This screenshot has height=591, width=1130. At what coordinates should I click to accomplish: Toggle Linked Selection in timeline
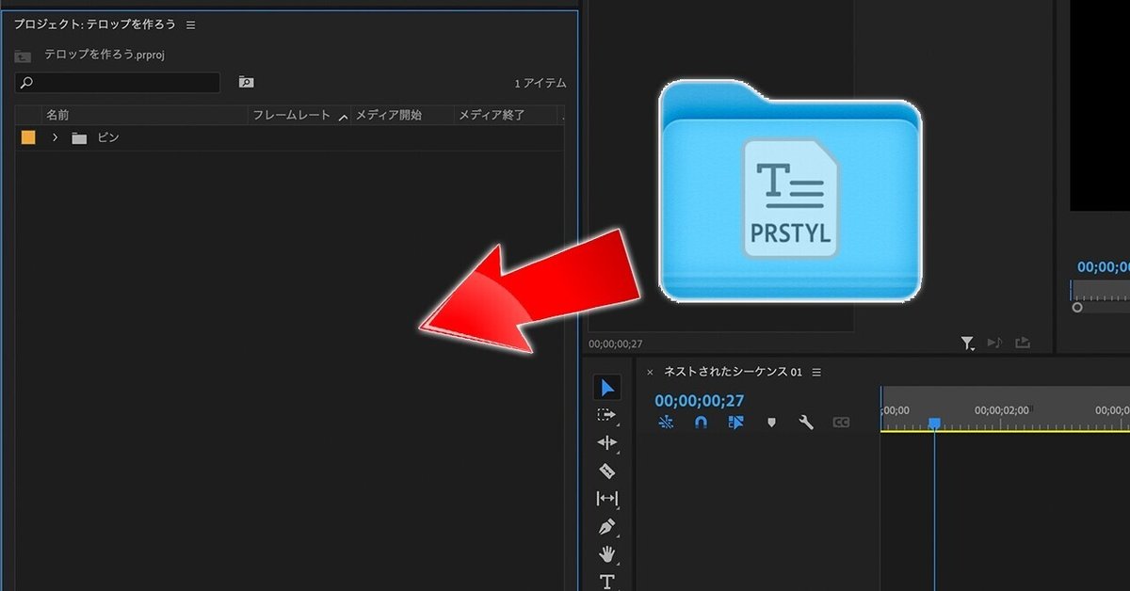tap(736, 423)
